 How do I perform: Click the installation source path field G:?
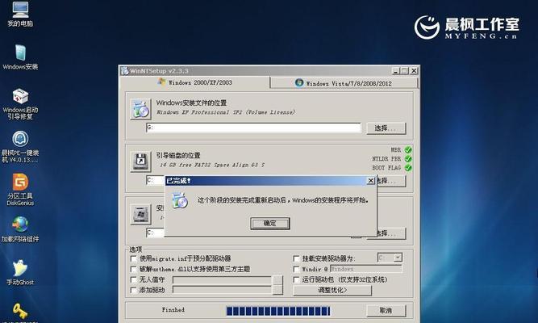[x=253, y=128]
